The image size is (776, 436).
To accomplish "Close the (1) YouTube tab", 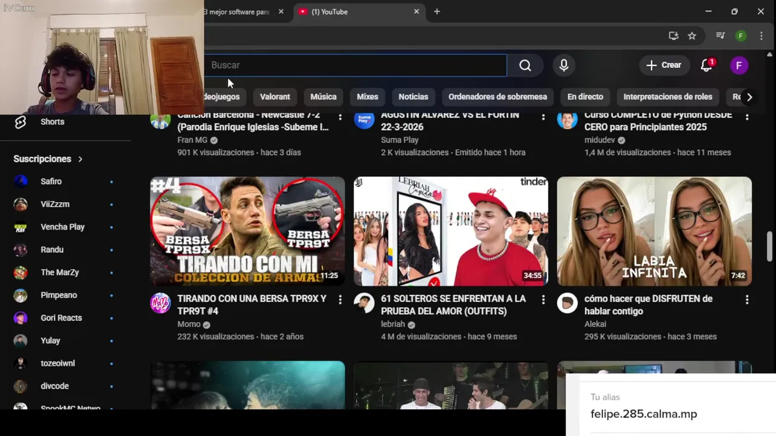I will [x=416, y=12].
